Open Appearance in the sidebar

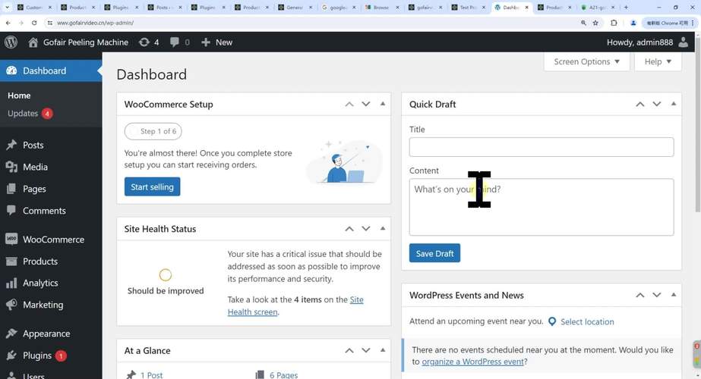coord(46,334)
